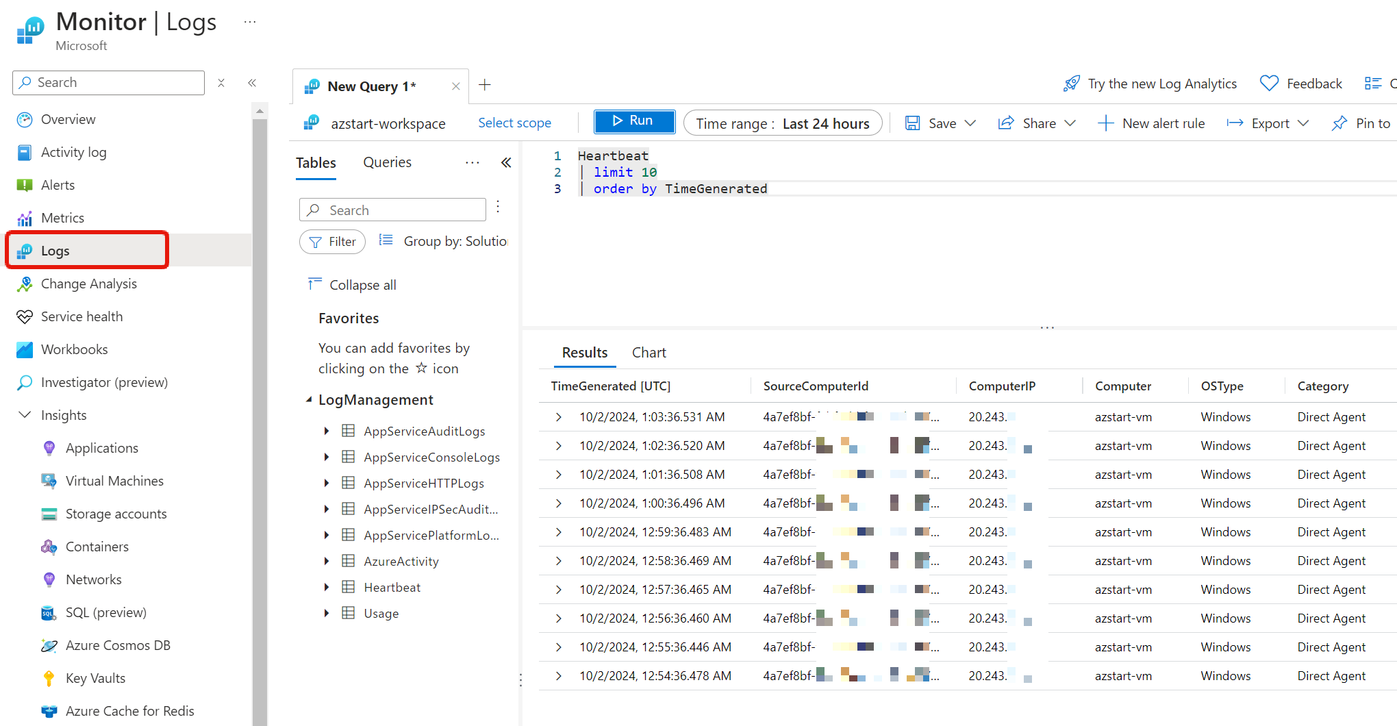The width and height of the screenshot is (1397, 726).
Task: Collapse the Tables side pane
Action: [506, 162]
